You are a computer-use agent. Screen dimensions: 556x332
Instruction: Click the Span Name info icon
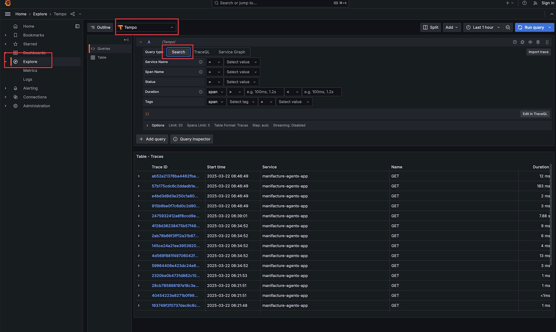(x=201, y=72)
